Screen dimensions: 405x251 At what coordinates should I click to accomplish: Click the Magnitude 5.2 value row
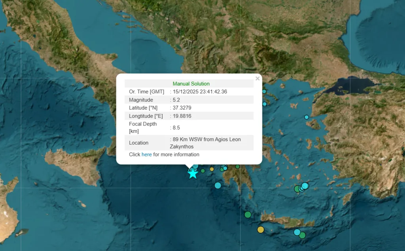click(176, 100)
